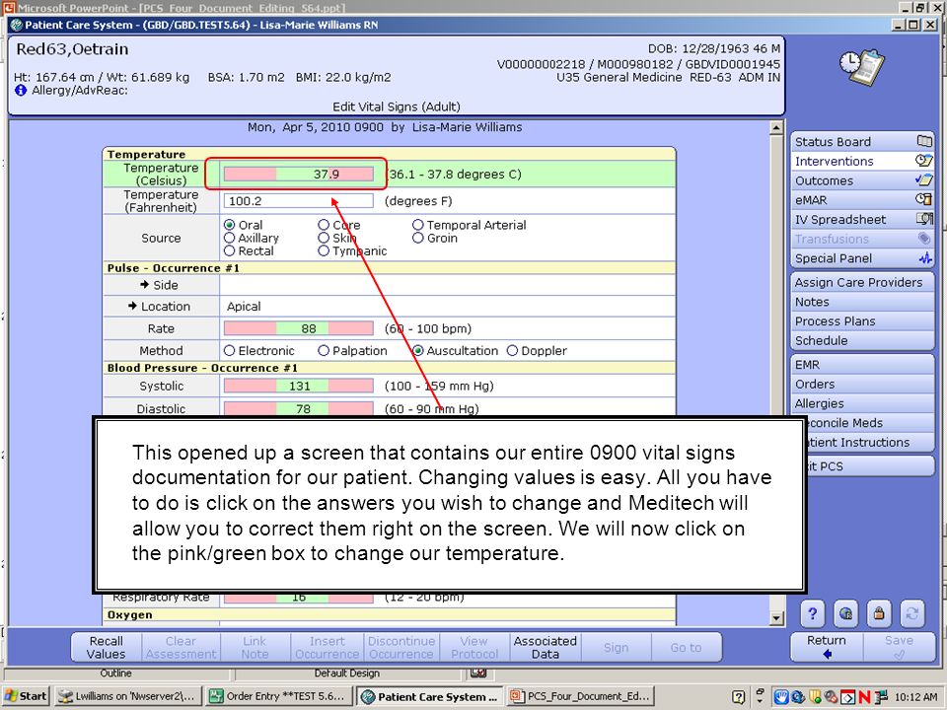Click the Special Panel waveform icon
Viewport: 947px width, 710px height.
925,257
